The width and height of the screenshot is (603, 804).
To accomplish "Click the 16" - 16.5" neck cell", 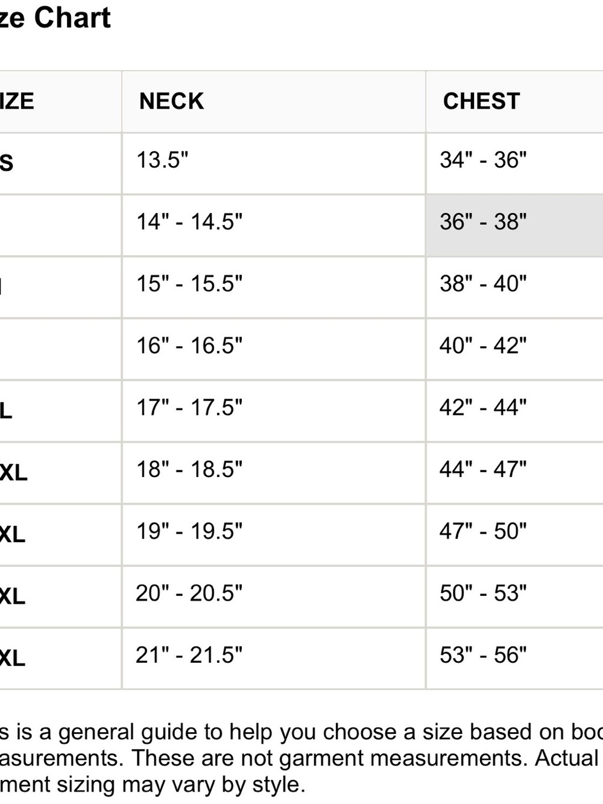I will [x=274, y=349].
